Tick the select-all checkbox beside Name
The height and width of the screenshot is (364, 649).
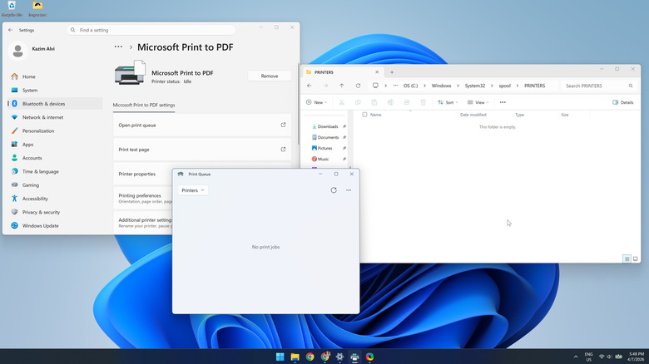click(x=364, y=115)
